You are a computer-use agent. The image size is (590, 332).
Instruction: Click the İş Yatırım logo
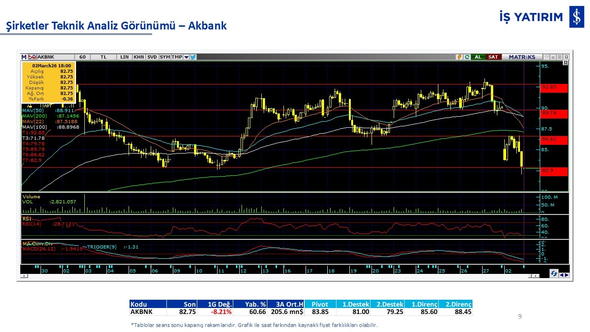(x=576, y=17)
